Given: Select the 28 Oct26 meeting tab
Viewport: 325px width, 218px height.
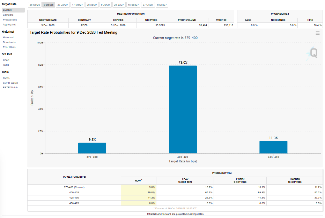Looking at the screenshot, I should coord(35,5).
